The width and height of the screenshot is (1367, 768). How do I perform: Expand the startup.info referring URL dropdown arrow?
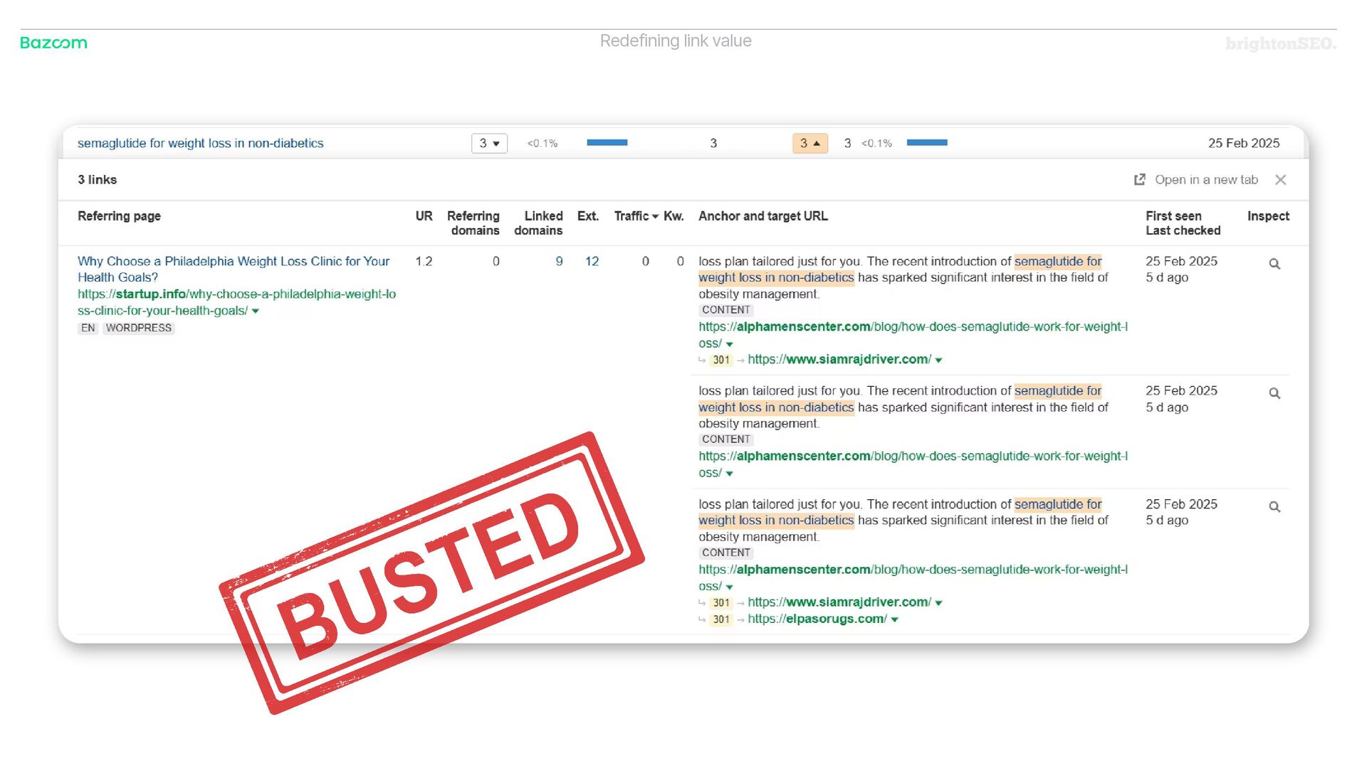point(256,311)
